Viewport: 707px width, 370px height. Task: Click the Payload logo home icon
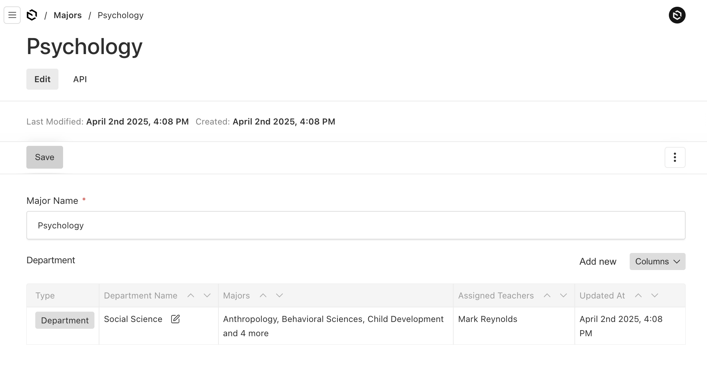click(32, 15)
